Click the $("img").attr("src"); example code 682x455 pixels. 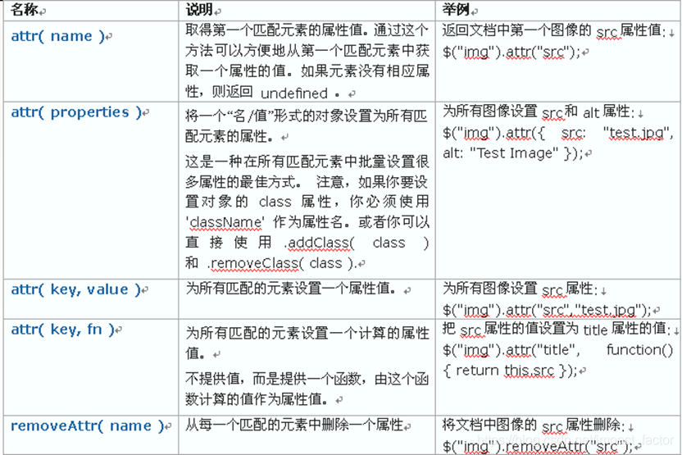pyautogui.click(x=511, y=52)
